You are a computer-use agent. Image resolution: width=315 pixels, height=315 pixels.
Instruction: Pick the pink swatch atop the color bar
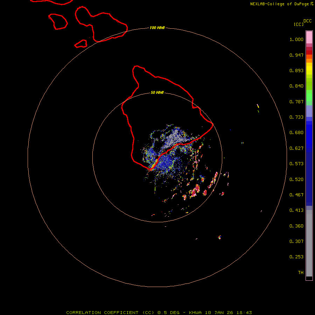tap(309, 37)
